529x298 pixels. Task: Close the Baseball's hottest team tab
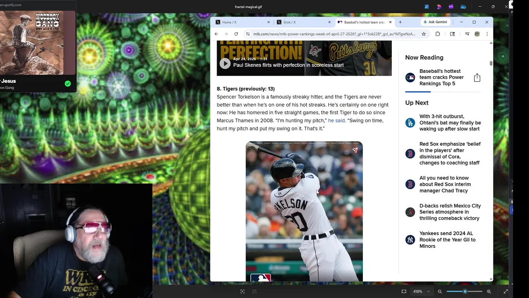(390, 22)
